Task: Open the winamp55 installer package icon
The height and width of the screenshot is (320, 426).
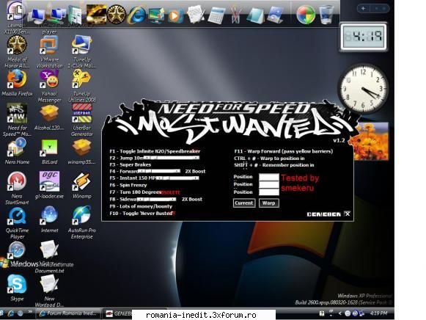Action: point(82,151)
